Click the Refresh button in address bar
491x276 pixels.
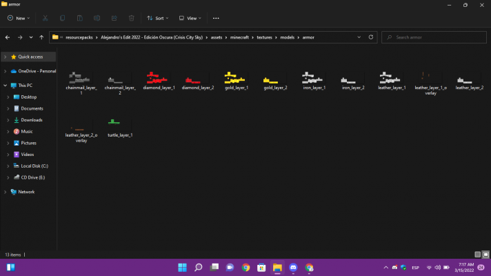(x=371, y=37)
